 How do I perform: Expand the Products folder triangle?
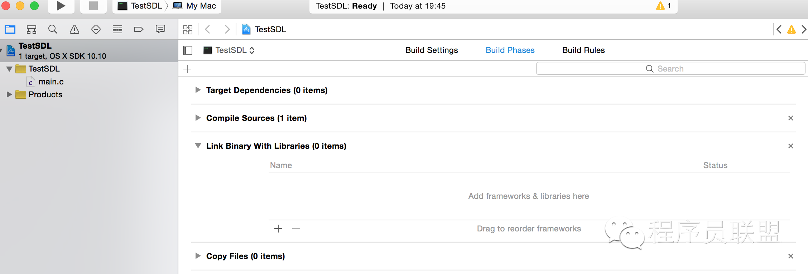click(9, 94)
